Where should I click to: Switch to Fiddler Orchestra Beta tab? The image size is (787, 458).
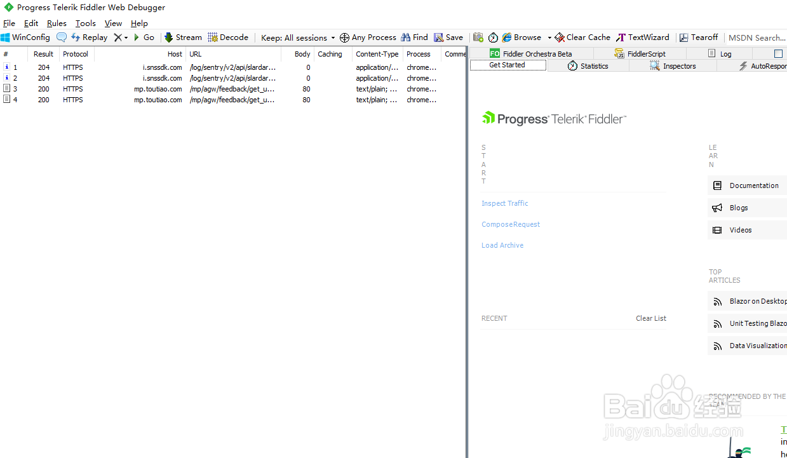[x=531, y=54]
